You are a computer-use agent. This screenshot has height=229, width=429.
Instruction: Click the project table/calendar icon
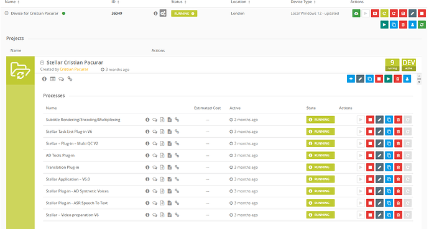tap(53, 79)
